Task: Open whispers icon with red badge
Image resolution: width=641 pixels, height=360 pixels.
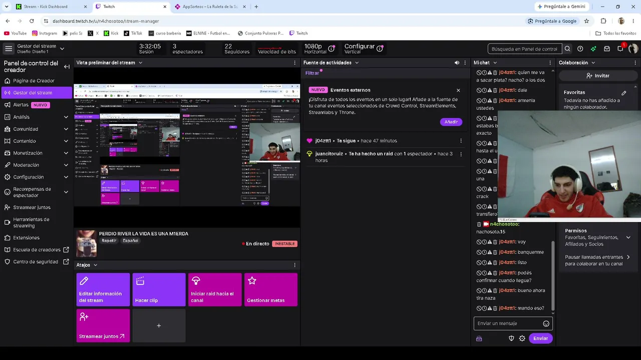Action: [621, 48]
